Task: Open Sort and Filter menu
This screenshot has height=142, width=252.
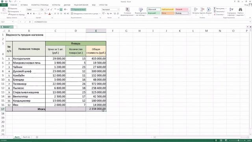Action: tap(232, 11)
